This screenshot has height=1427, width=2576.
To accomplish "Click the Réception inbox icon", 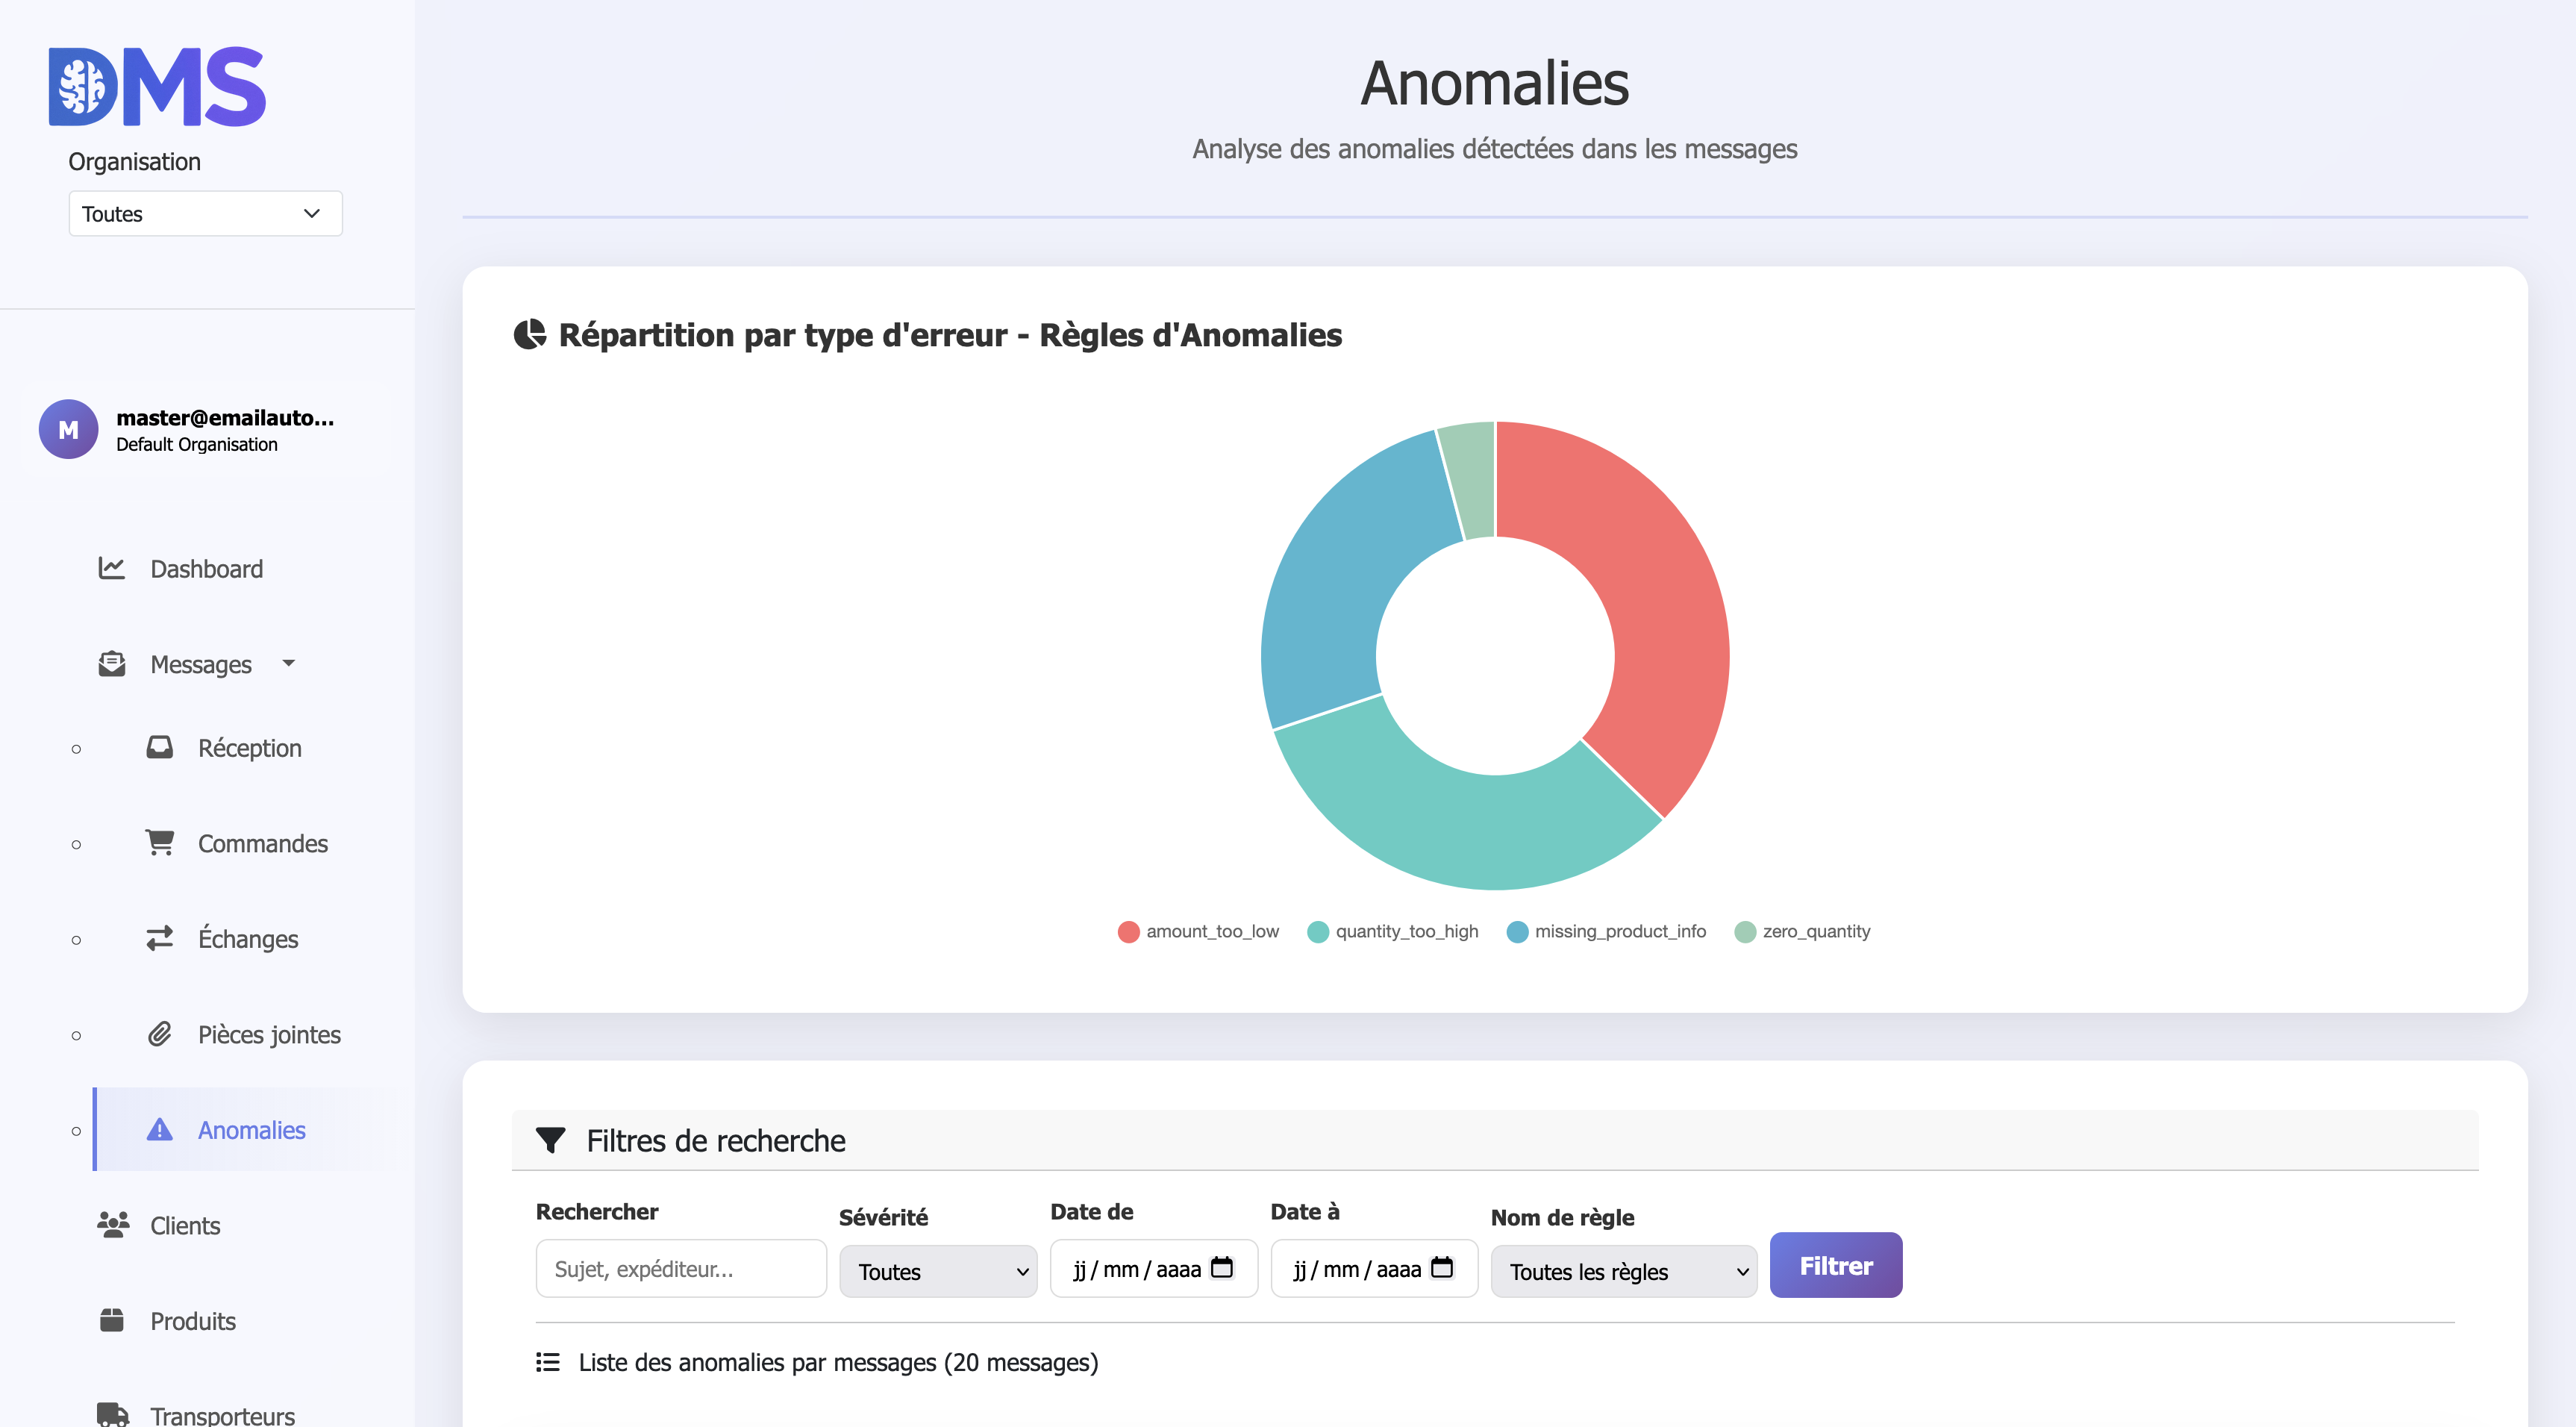I will 159,747.
